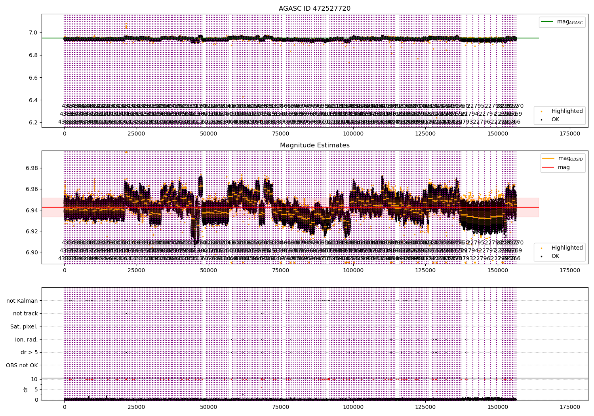Click the 175000 x-tick under the top plot

570,134
